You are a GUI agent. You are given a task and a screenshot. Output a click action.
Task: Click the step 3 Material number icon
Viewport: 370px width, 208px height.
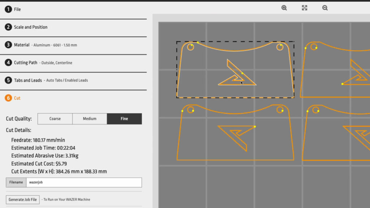tap(8, 45)
